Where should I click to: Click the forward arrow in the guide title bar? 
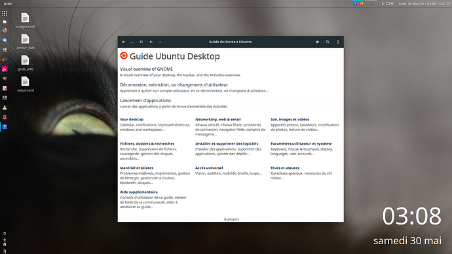pos(160,42)
